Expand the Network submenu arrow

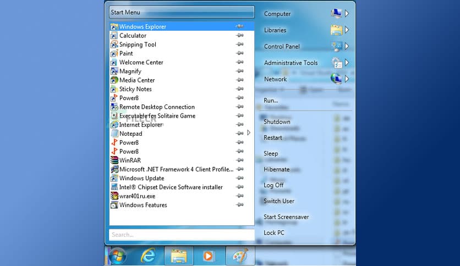[347, 79]
